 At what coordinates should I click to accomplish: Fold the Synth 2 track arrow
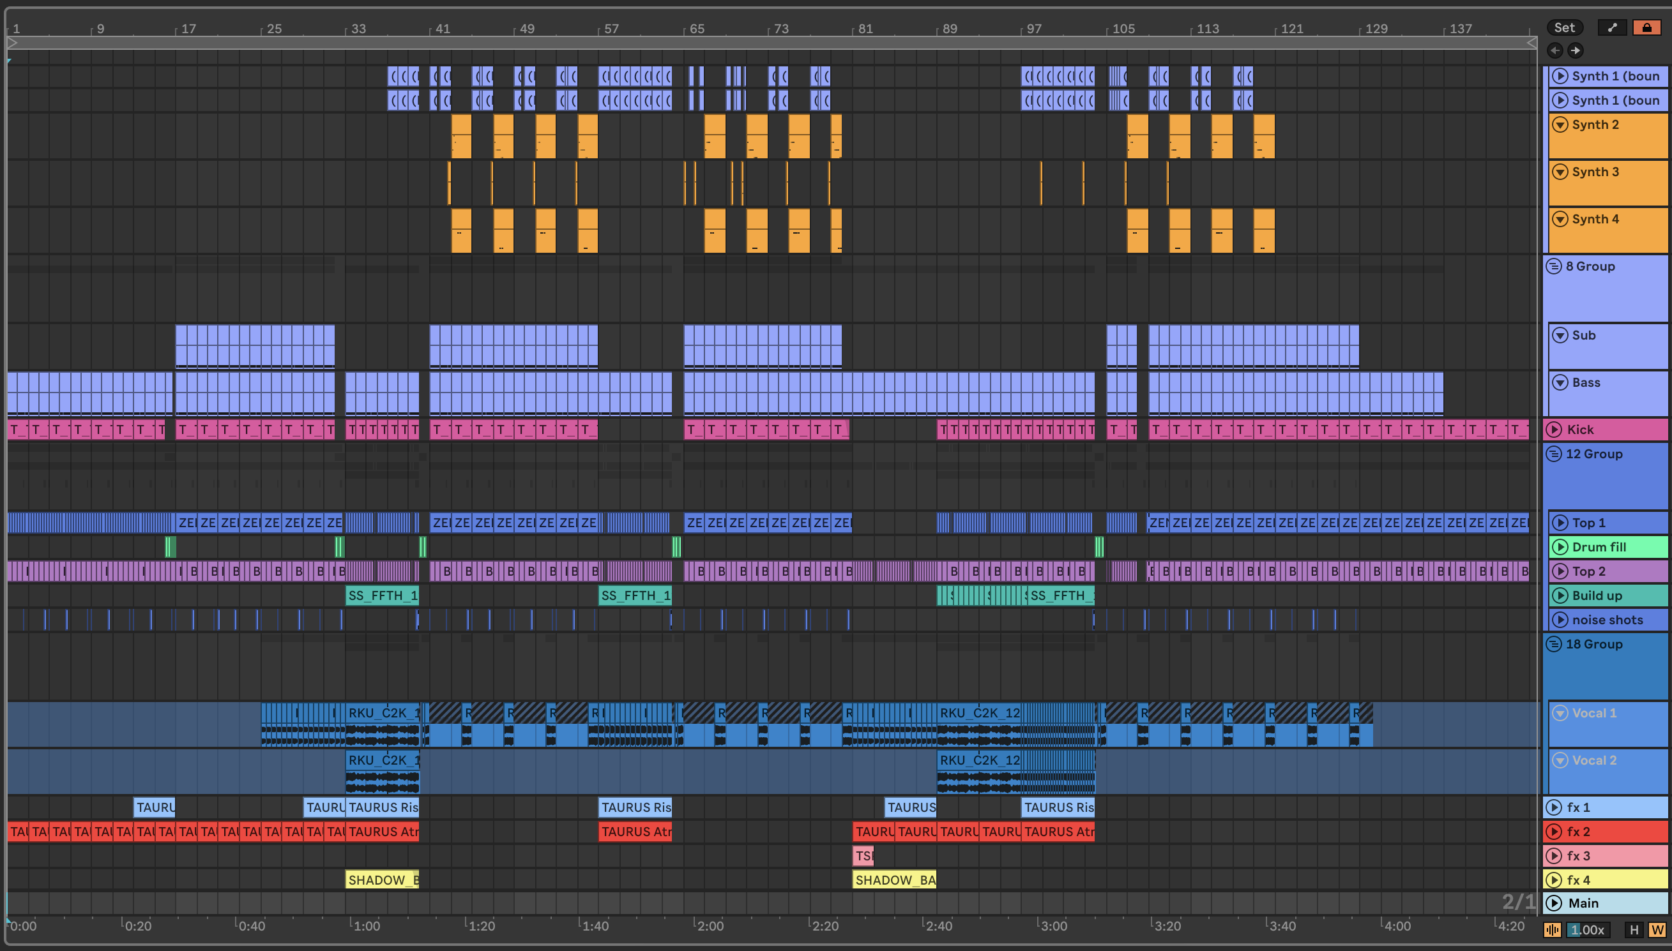(x=1560, y=124)
